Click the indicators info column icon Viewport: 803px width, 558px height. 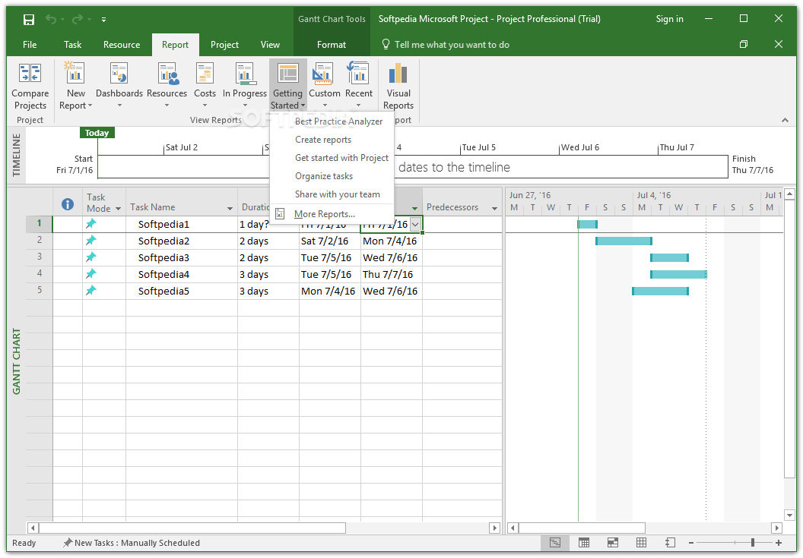coord(68,204)
